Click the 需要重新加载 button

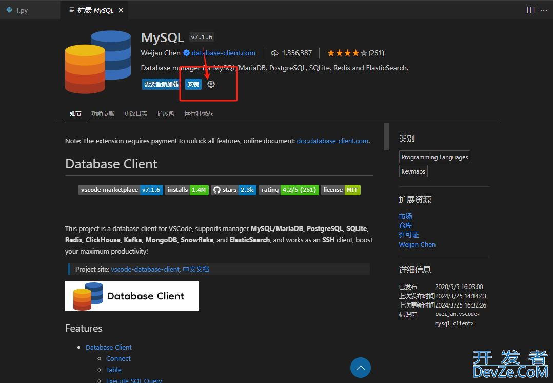click(x=161, y=84)
